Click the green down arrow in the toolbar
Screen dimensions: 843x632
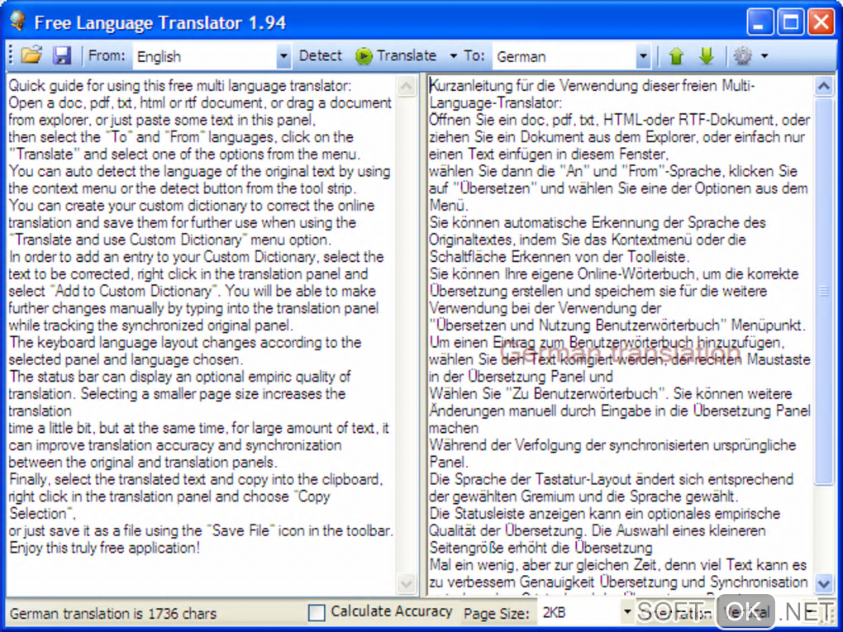click(x=707, y=55)
